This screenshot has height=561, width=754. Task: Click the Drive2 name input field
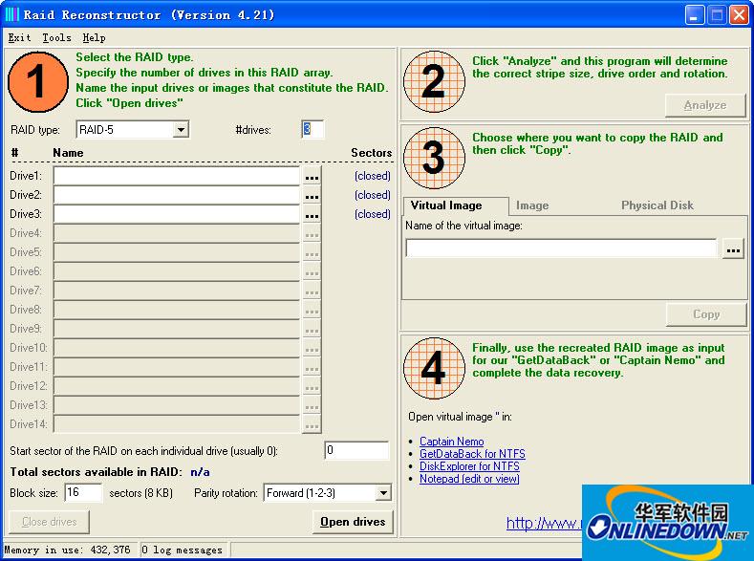point(177,195)
